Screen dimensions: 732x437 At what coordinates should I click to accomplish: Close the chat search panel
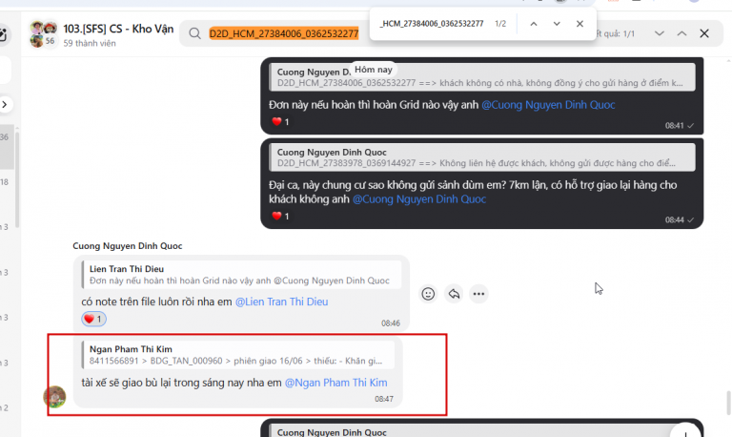coord(704,33)
